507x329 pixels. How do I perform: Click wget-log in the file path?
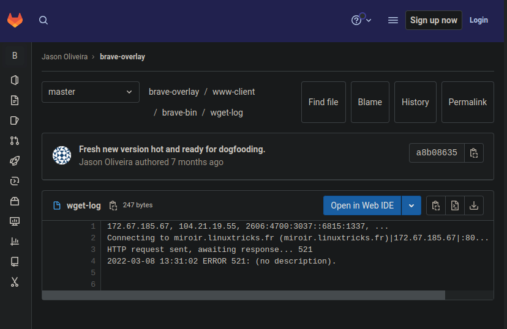tap(227, 113)
